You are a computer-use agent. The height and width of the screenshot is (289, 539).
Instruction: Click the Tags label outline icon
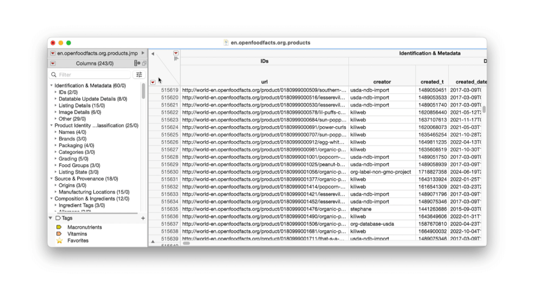[58, 218]
